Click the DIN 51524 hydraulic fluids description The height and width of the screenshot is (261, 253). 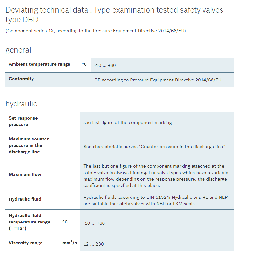pos(155,200)
